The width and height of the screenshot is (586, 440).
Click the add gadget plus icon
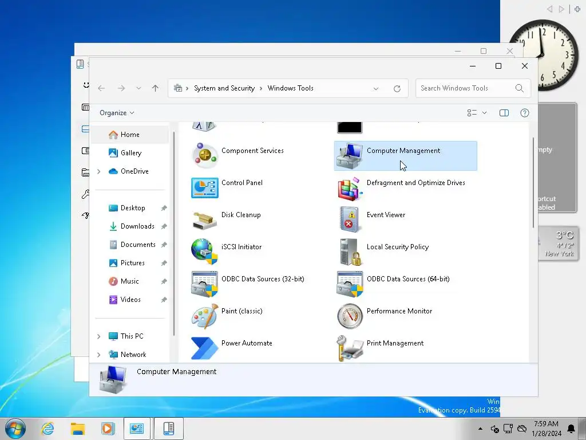click(577, 9)
